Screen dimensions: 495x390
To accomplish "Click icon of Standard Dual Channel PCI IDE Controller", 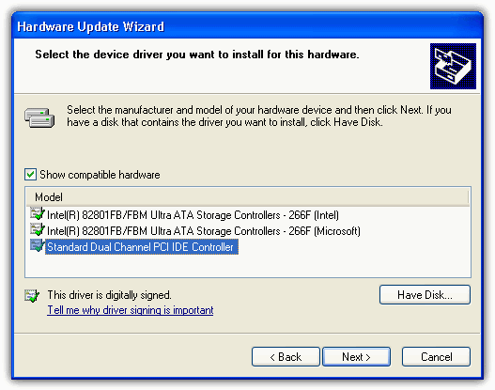I will coord(38,245).
